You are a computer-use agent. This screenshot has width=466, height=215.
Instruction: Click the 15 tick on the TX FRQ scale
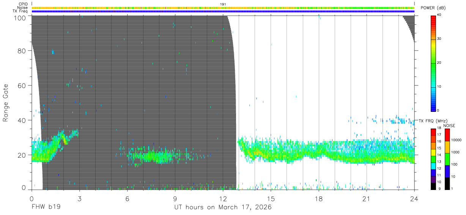439,149
